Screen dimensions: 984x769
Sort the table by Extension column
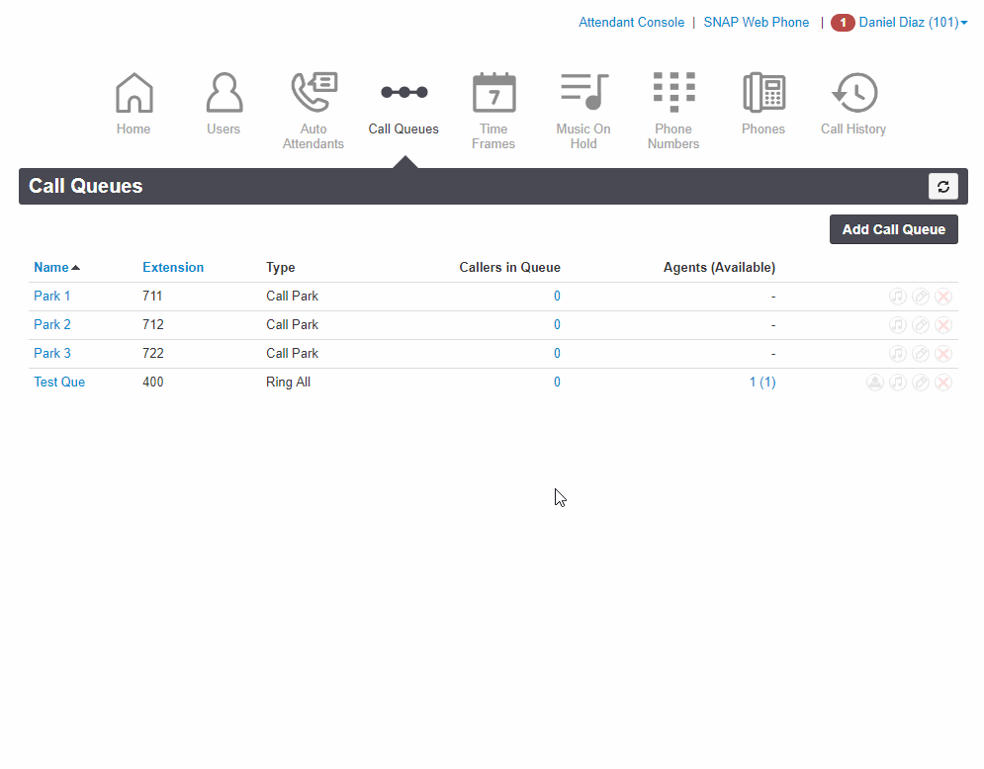[x=173, y=267]
